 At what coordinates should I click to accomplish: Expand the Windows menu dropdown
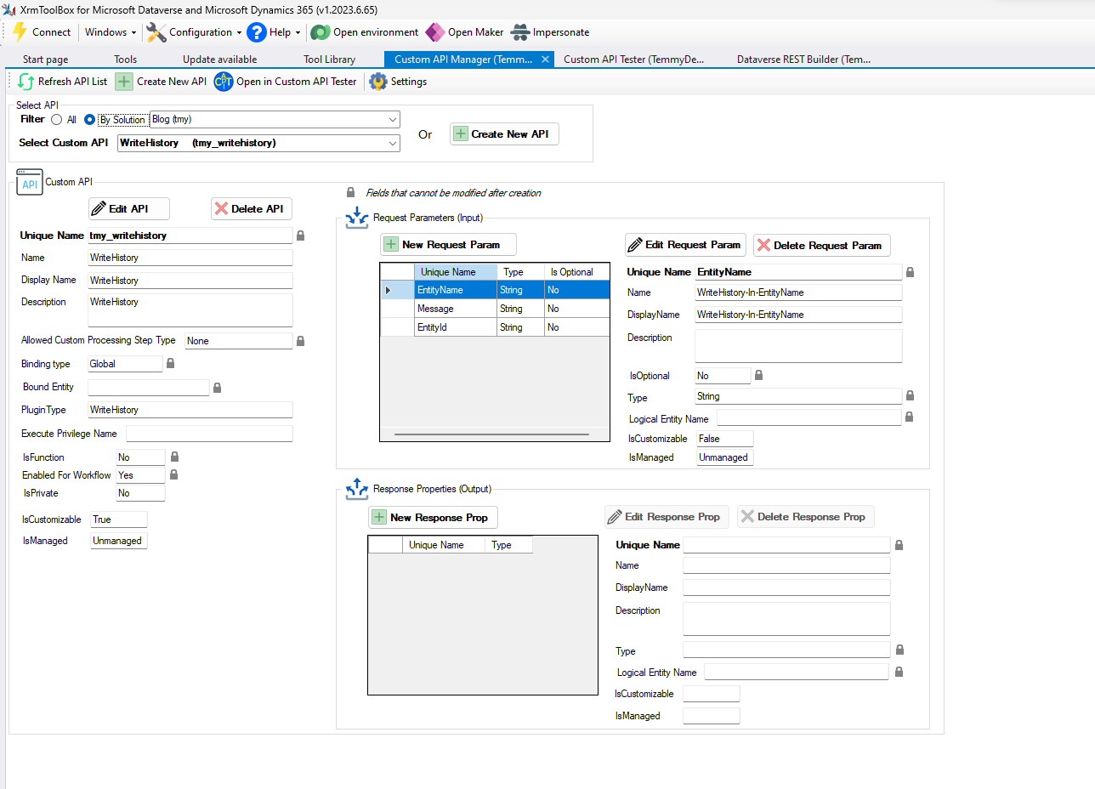tap(134, 32)
